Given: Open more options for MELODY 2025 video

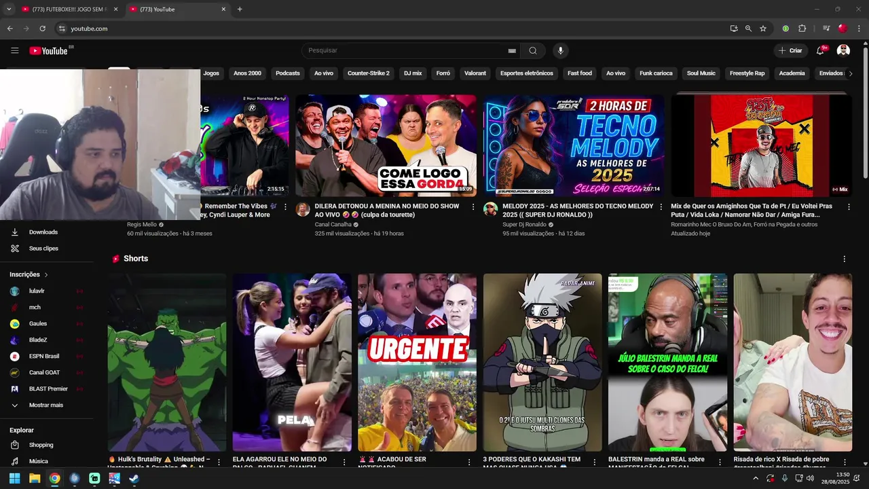Looking at the screenshot, I should [x=661, y=206].
